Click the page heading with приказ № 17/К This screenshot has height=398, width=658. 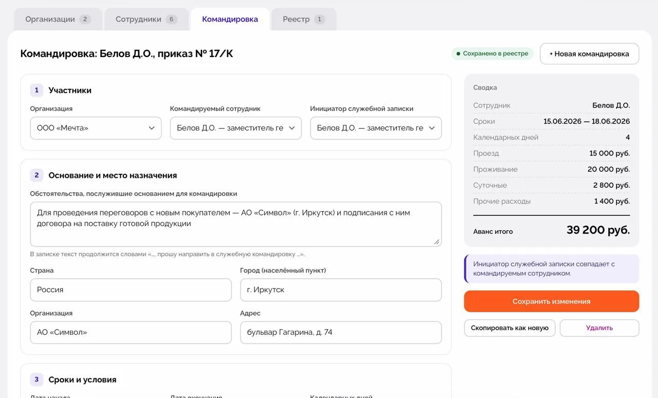click(x=126, y=53)
